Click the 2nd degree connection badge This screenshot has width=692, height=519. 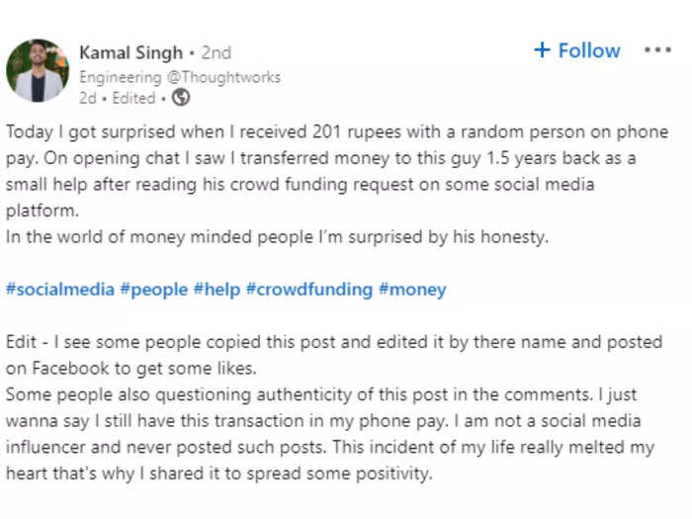click(216, 52)
